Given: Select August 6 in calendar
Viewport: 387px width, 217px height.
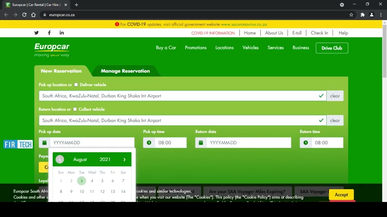Looking at the screenshot, I should [x=112, y=181].
